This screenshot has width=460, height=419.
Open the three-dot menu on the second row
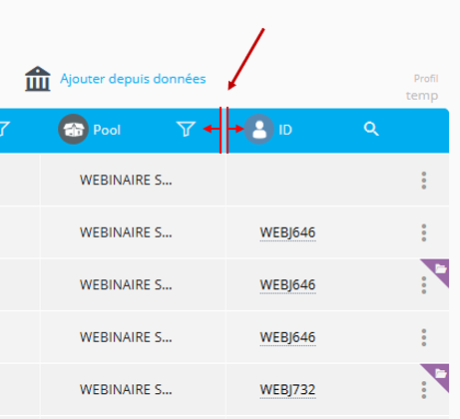(x=424, y=232)
